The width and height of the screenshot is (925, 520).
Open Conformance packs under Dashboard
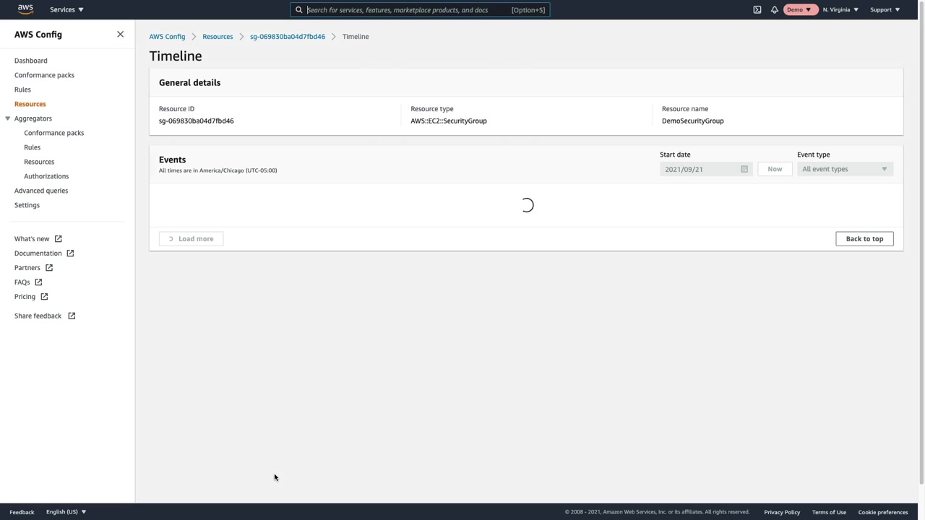click(44, 75)
